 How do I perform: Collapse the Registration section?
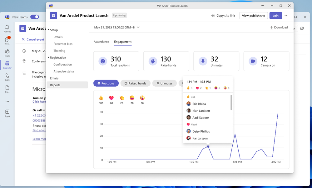pyautogui.click(x=48, y=58)
